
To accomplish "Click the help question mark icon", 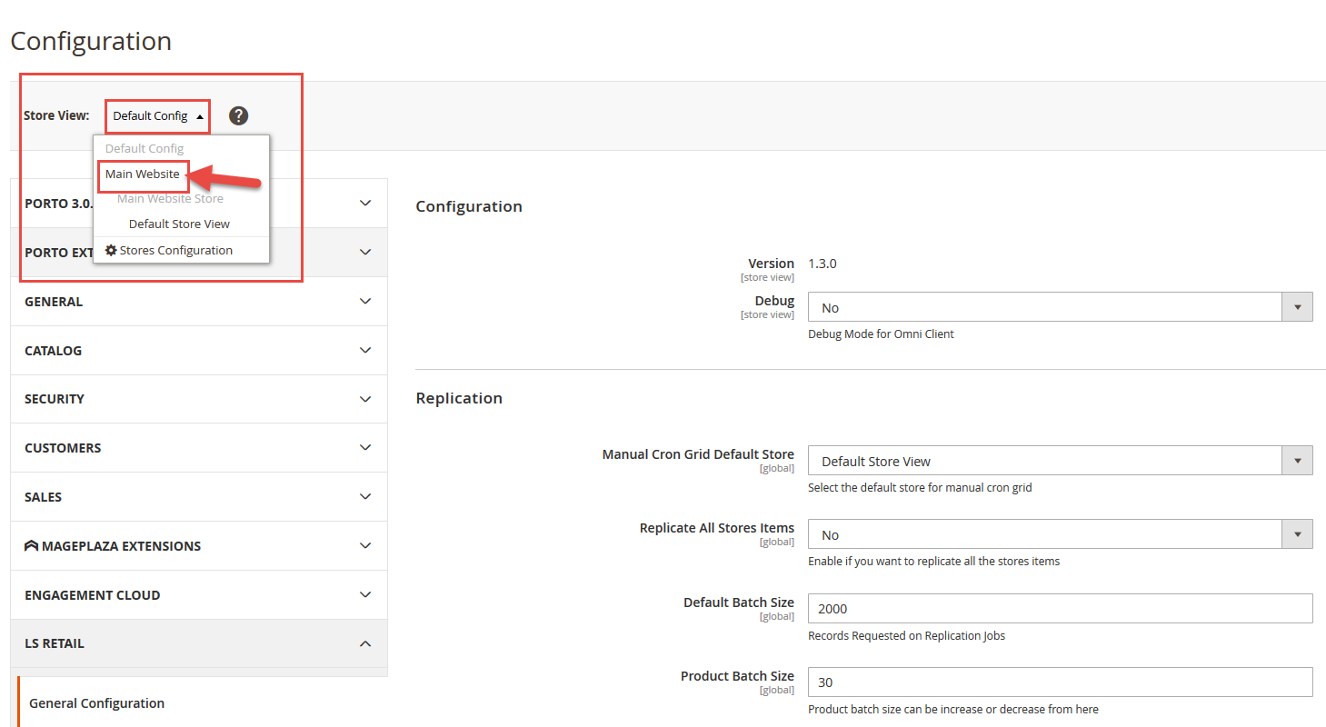I will pyautogui.click(x=238, y=115).
